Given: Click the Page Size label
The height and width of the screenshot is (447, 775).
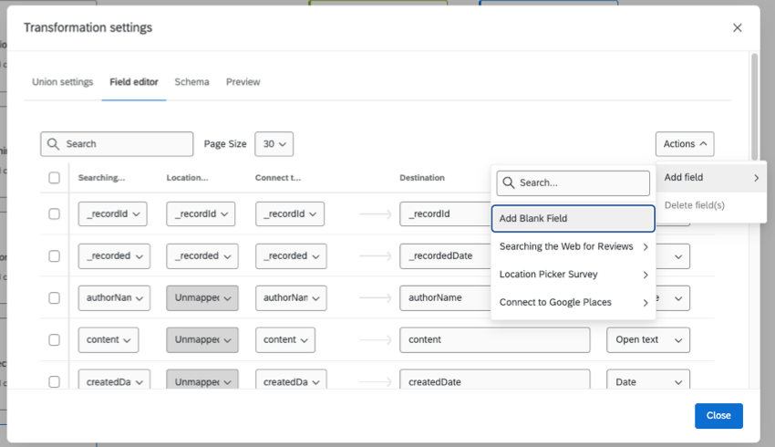Looking at the screenshot, I should click(225, 144).
